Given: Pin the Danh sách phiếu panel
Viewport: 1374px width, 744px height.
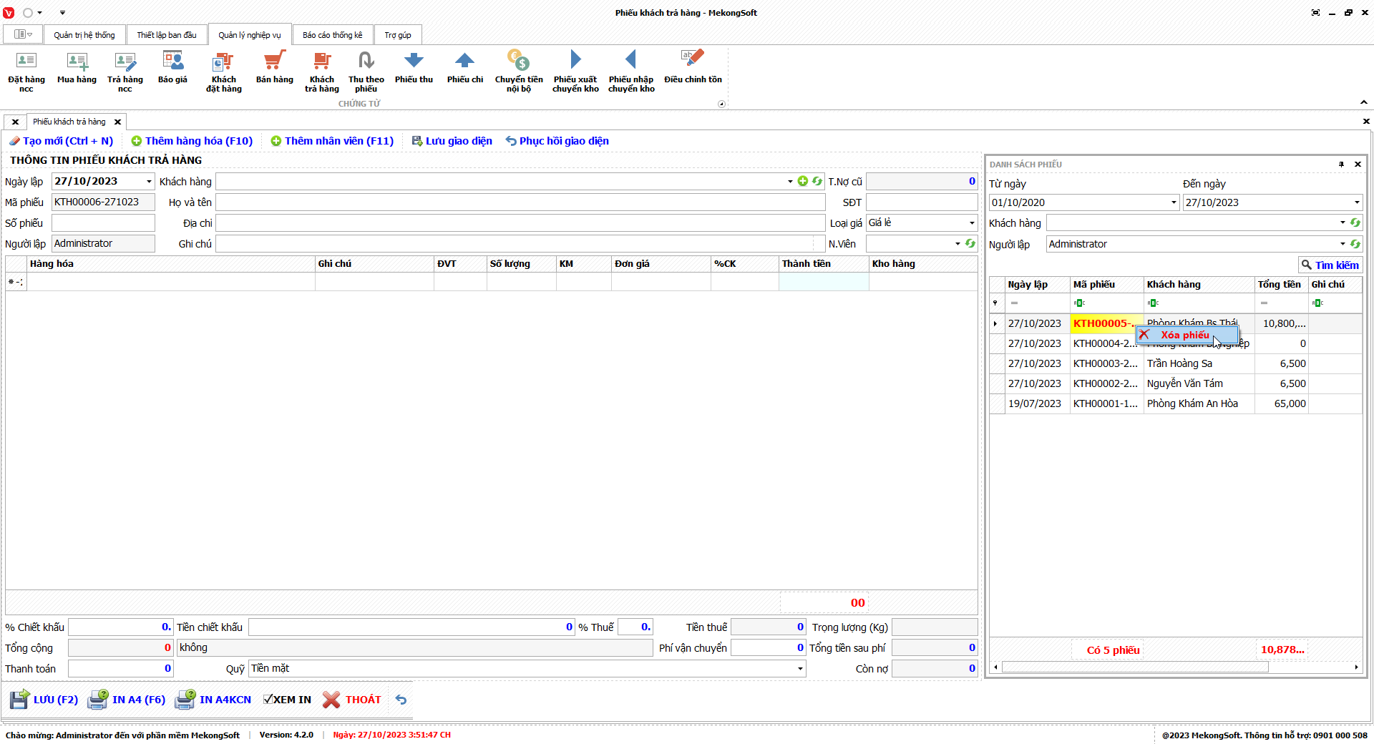Looking at the screenshot, I should pos(1341,165).
